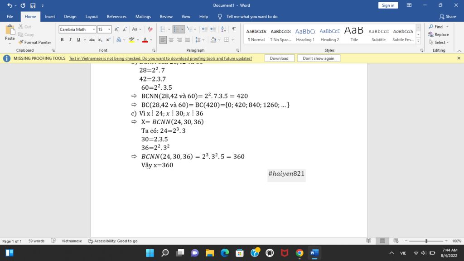The image size is (464, 261).
Task: Click the Share button
Action: (448, 17)
